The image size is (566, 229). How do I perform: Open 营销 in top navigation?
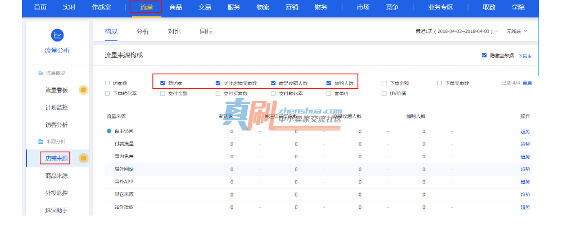tap(292, 7)
